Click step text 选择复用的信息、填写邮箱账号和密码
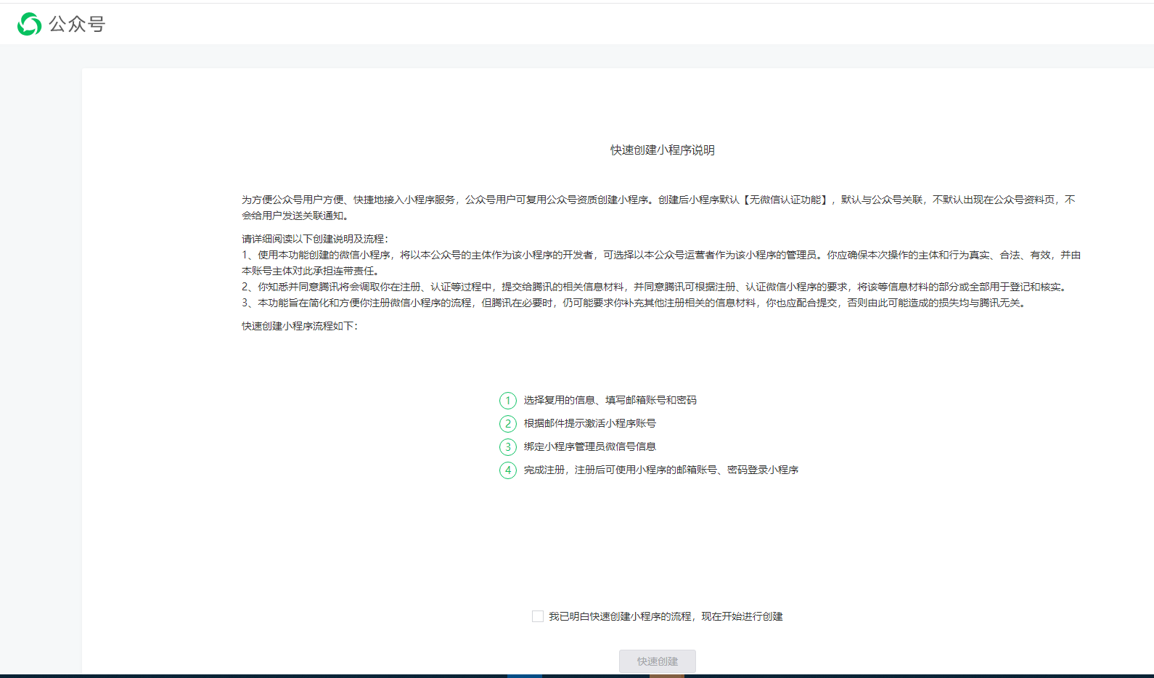The image size is (1154, 678). click(610, 400)
